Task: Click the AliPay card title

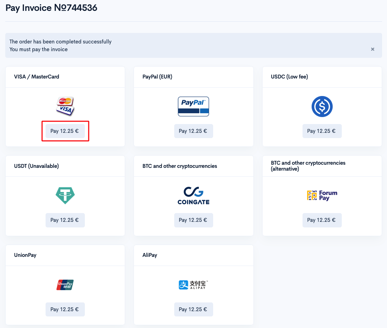Action: tap(150, 255)
